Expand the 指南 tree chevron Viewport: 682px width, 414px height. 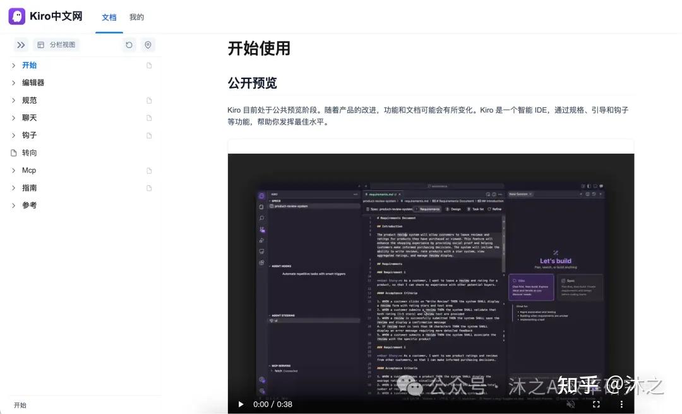tap(13, 188)
